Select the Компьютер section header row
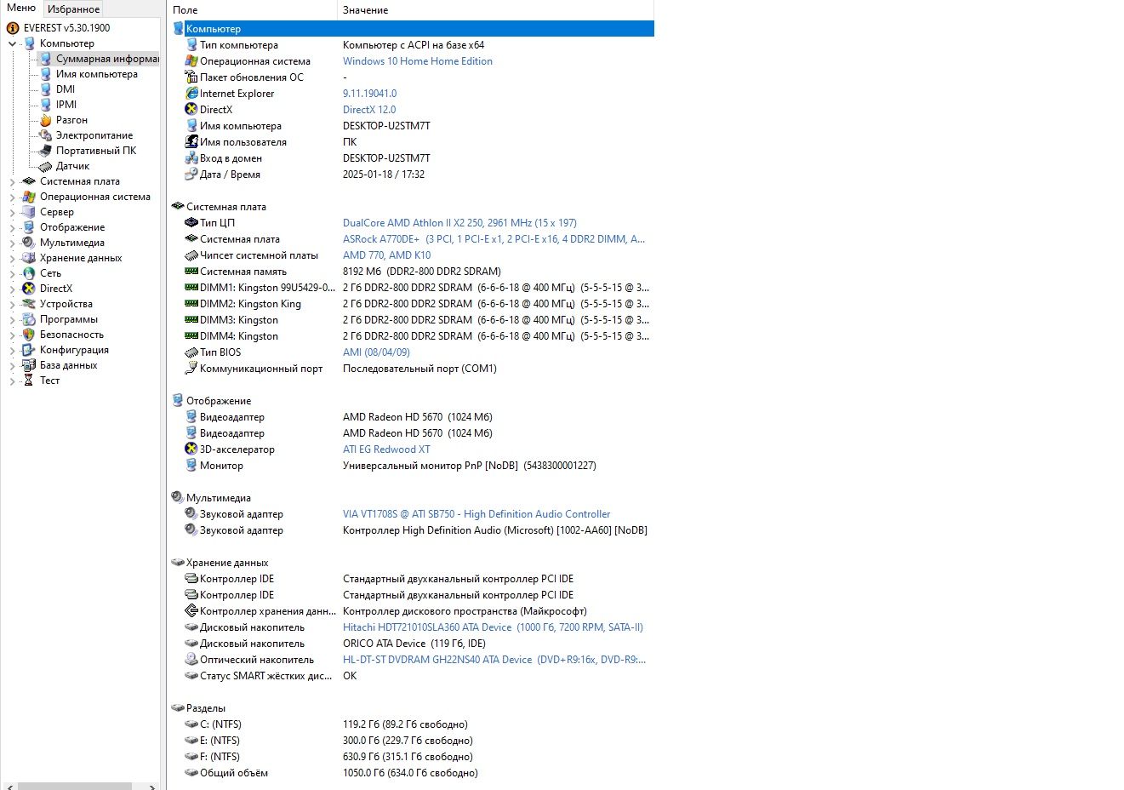This screenshot has height=790, width=1124. pyautogui.click(x=413, y=29)
